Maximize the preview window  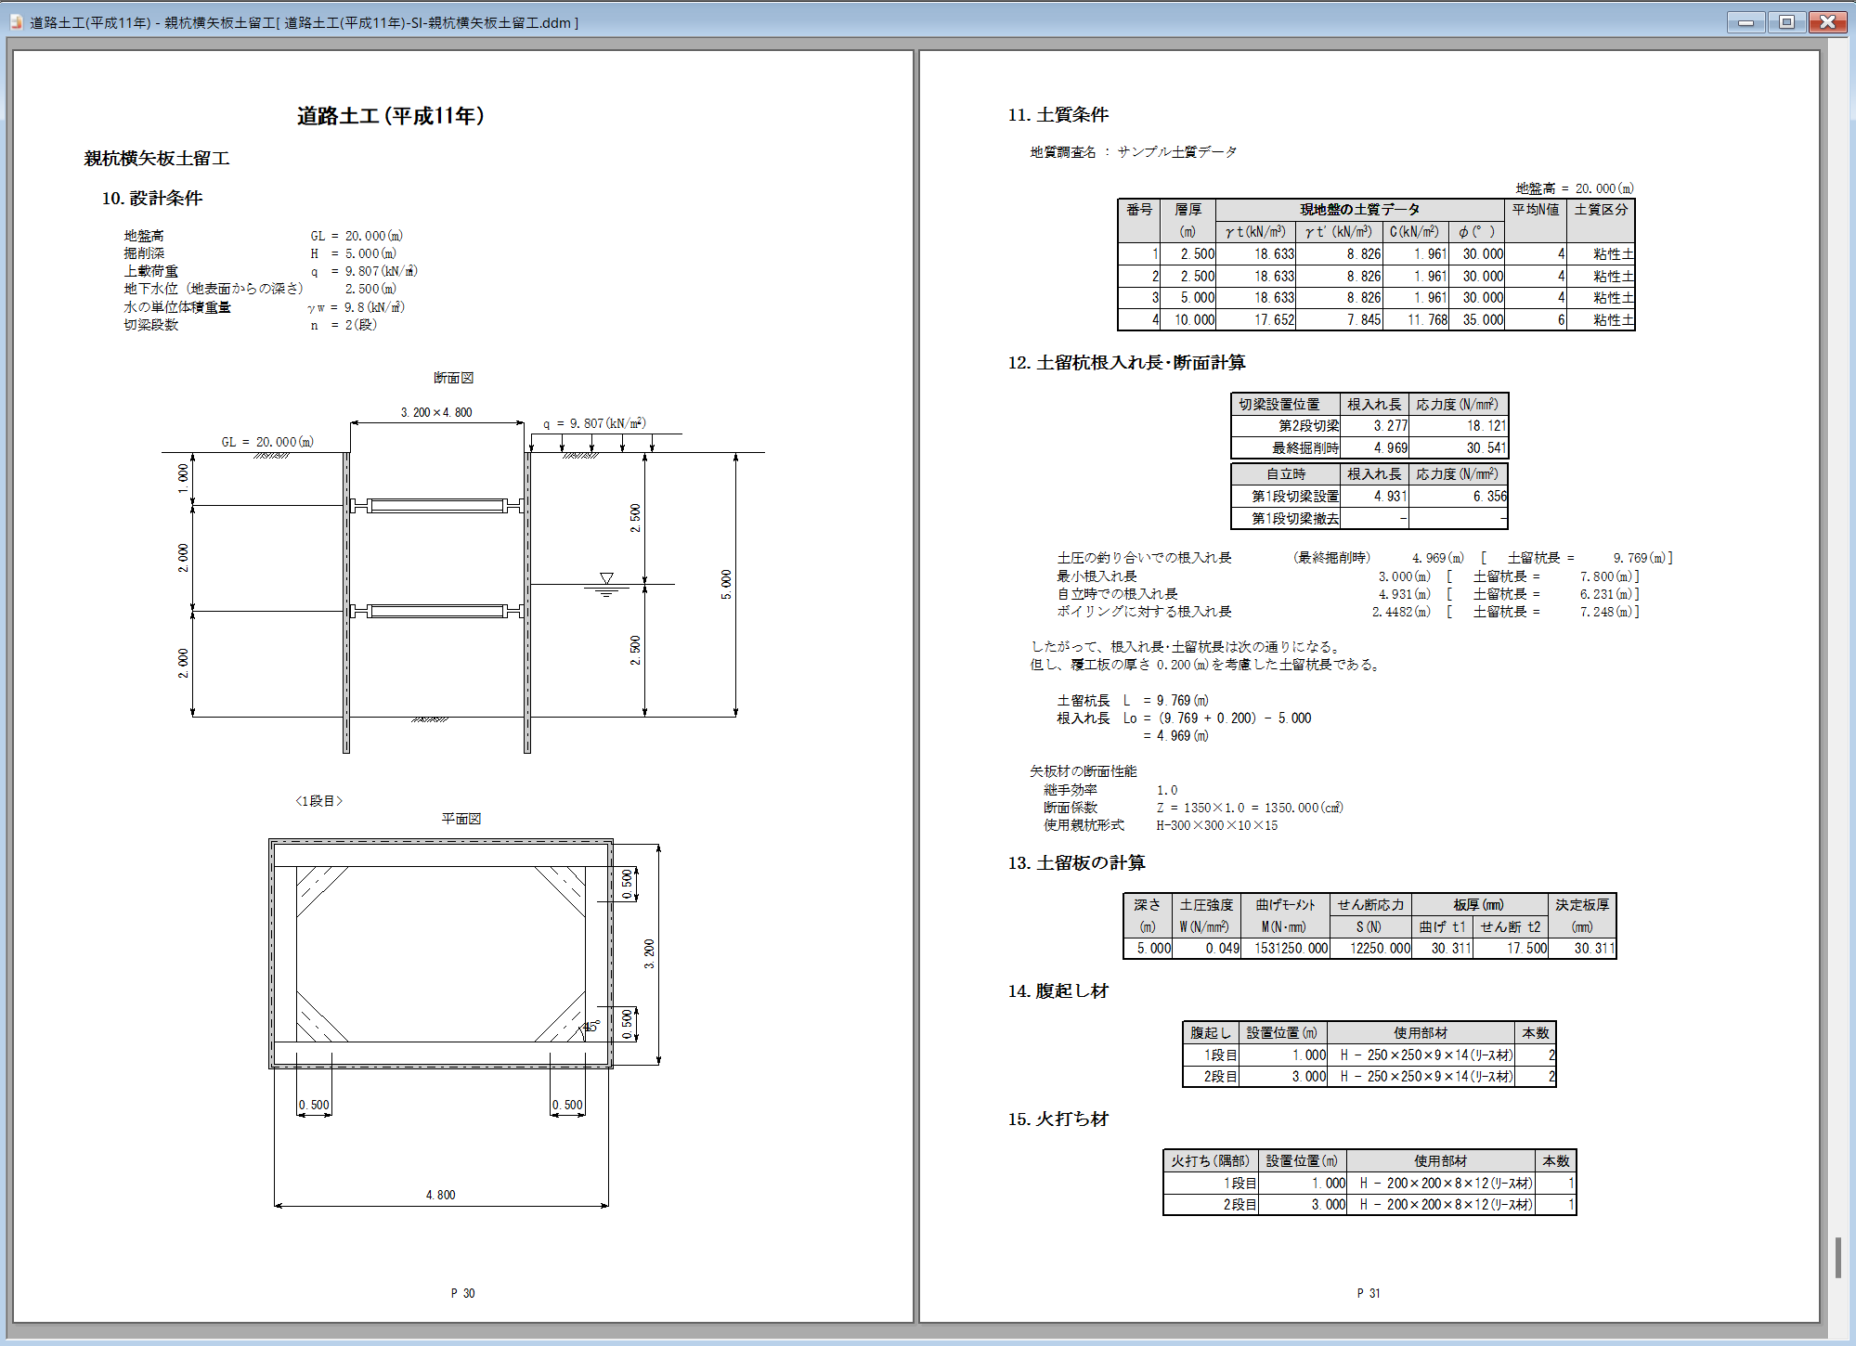tap(1786, 22)
